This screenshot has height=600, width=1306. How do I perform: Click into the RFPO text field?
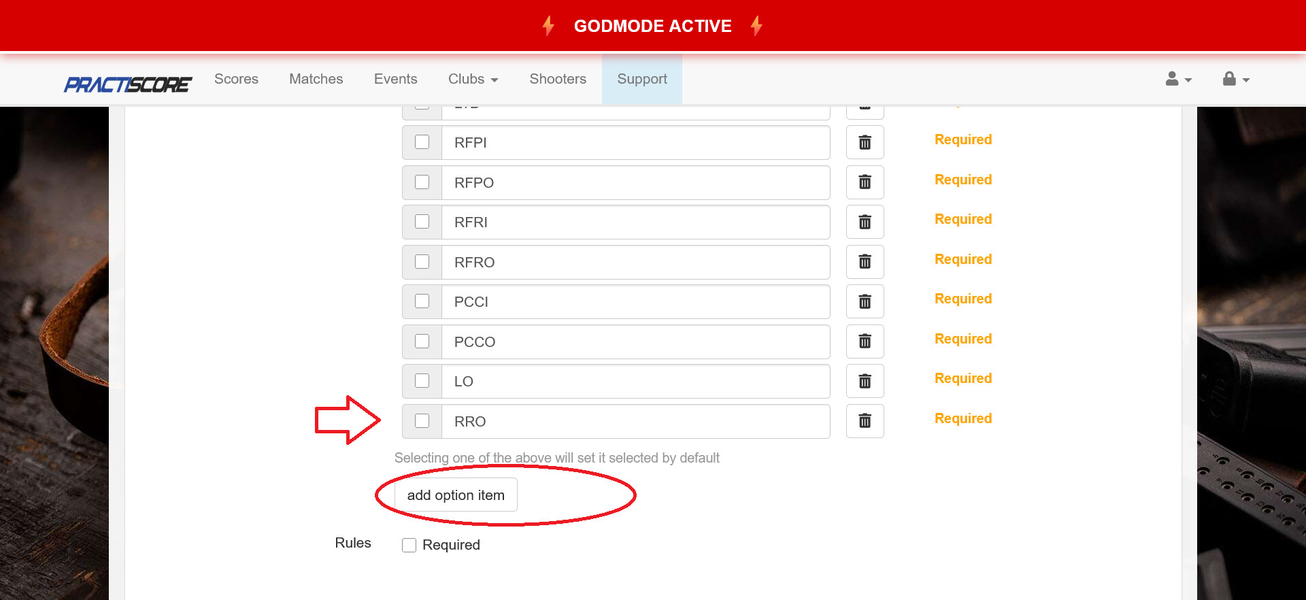(x=635, y=182)
